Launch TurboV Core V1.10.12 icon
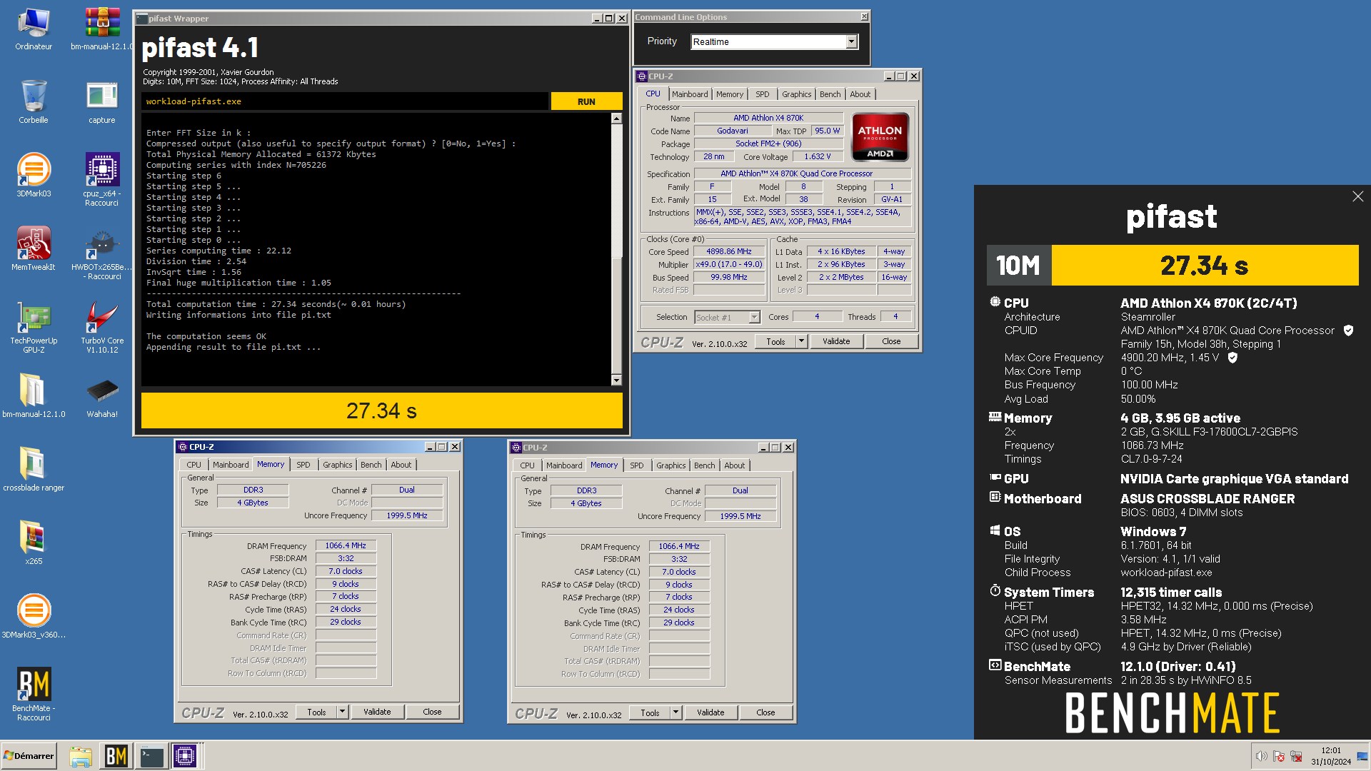Screen dimensions: 1371x771 pos(102,327)
